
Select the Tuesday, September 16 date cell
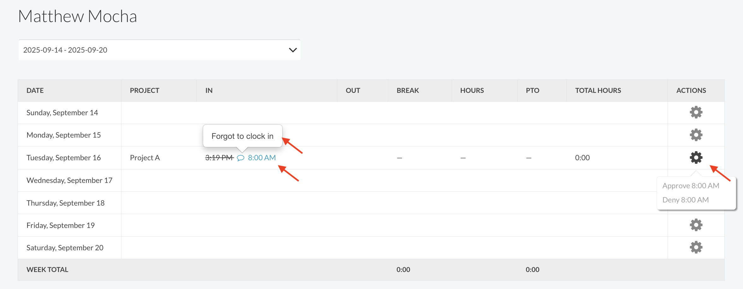click(64, 158)
